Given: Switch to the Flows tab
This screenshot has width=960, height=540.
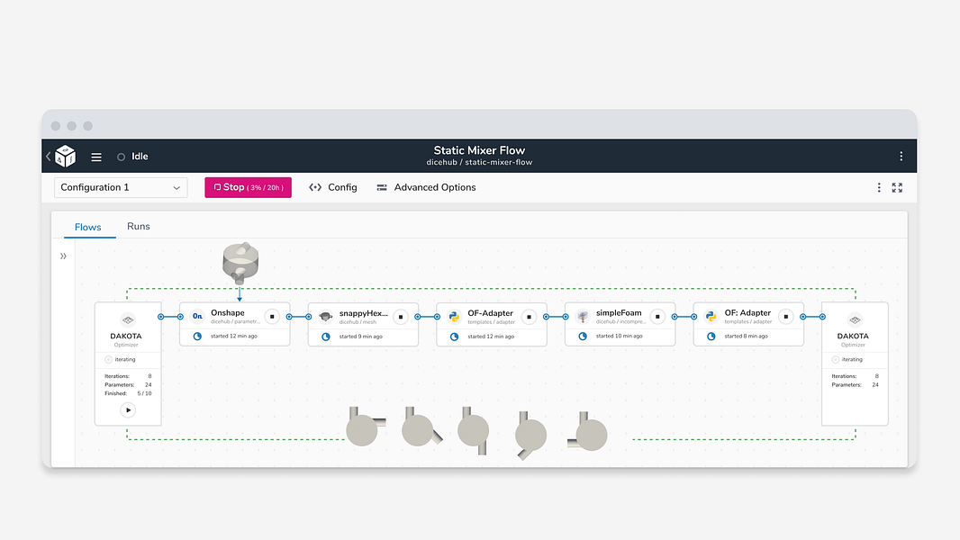Looking at the screenshot, I should pos(88,227).
